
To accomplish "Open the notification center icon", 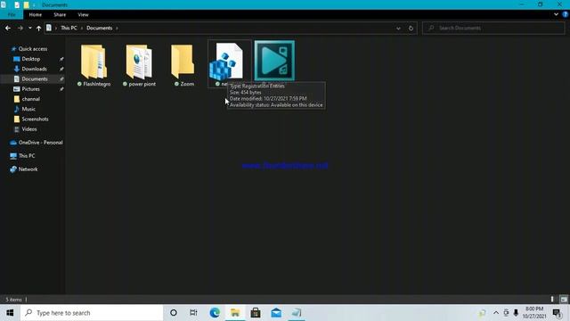I will click(557, 313).
